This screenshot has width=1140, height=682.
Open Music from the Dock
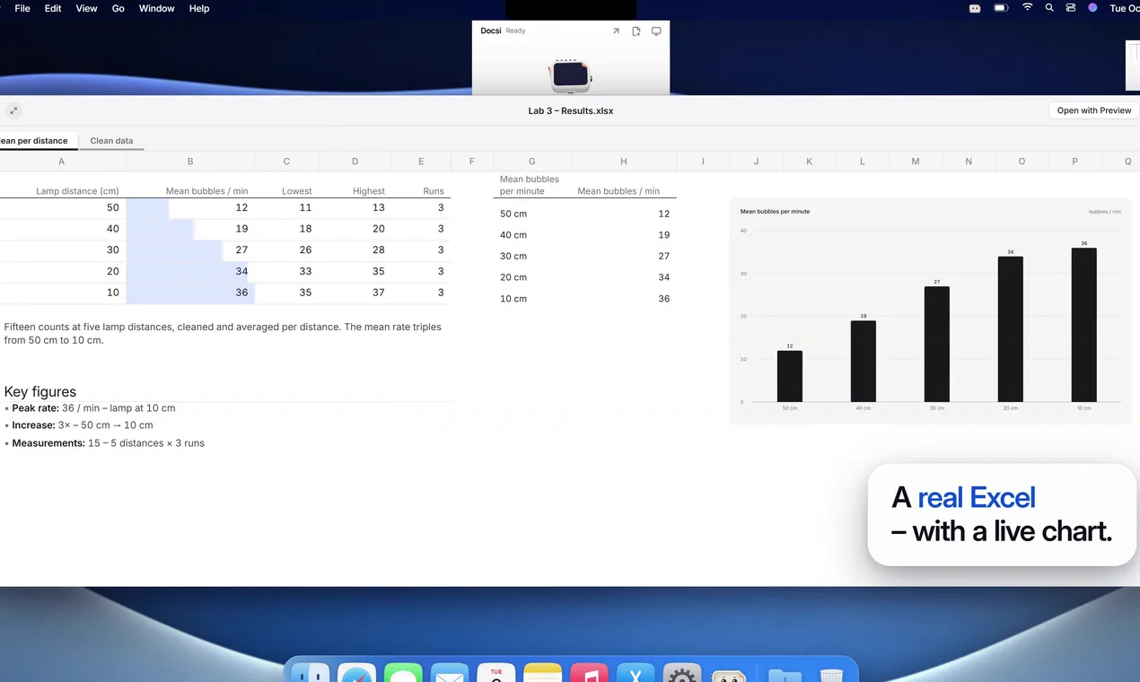coord(590,673)
